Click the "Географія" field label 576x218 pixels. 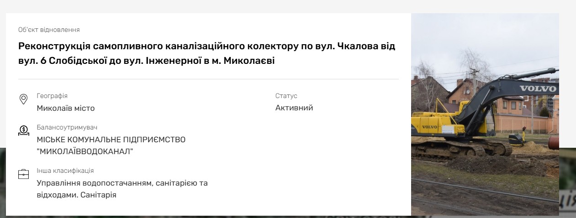52,96
